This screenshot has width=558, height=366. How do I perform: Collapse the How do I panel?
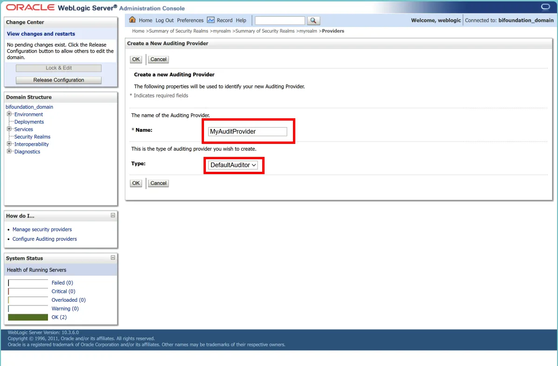point(113,215)
